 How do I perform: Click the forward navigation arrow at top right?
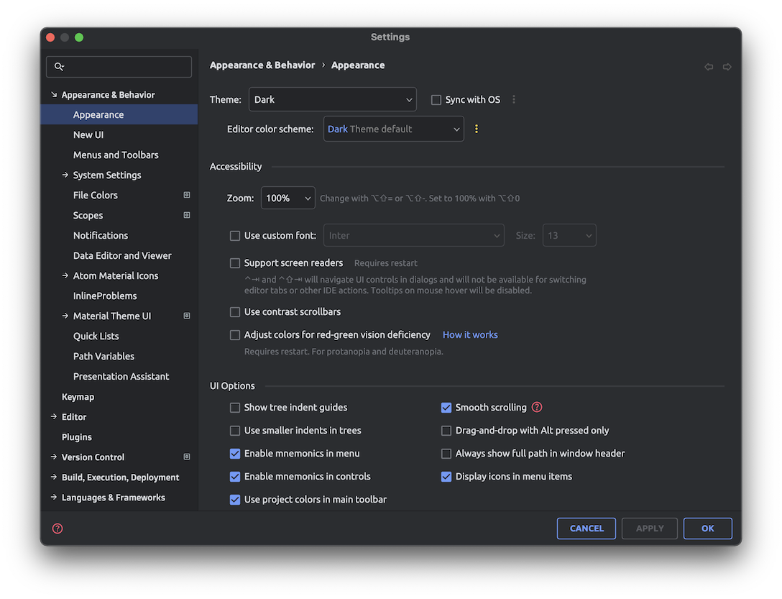coord(727,66)
